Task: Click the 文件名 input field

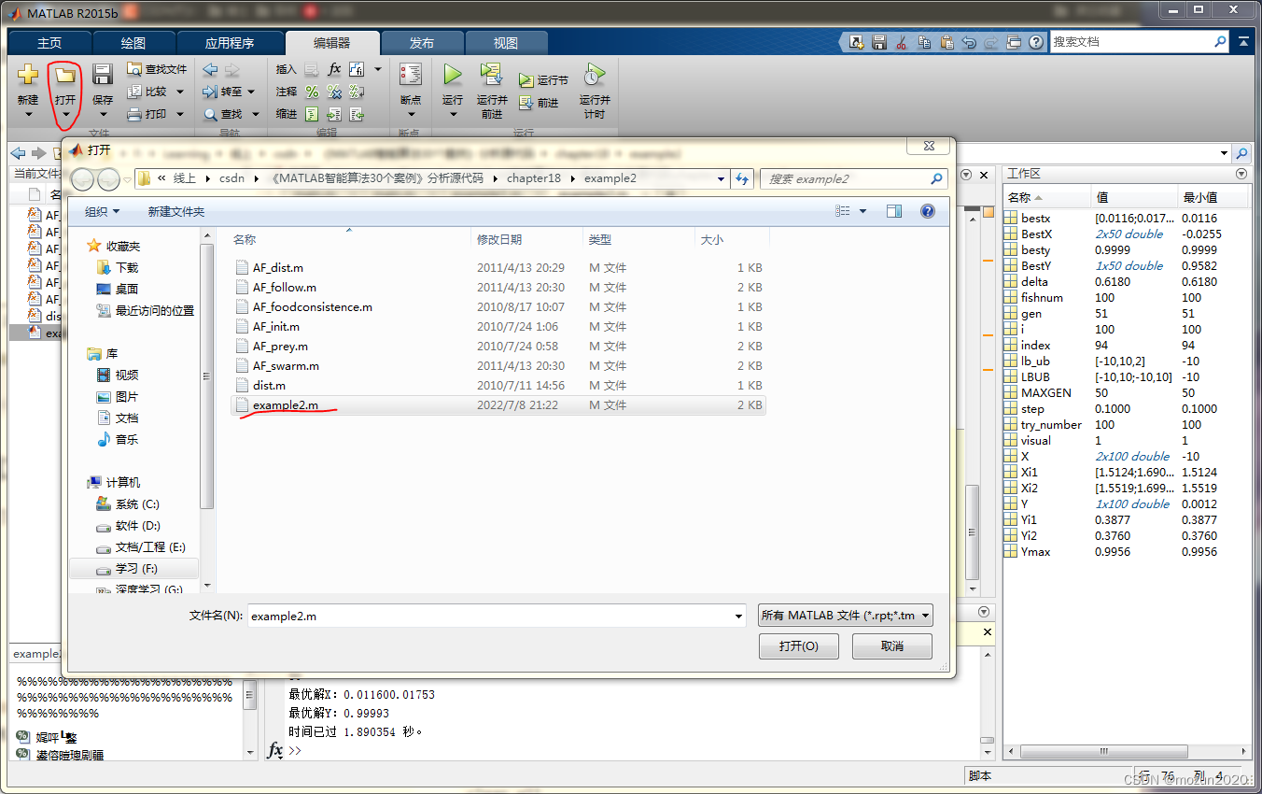Action: point(490,616)
